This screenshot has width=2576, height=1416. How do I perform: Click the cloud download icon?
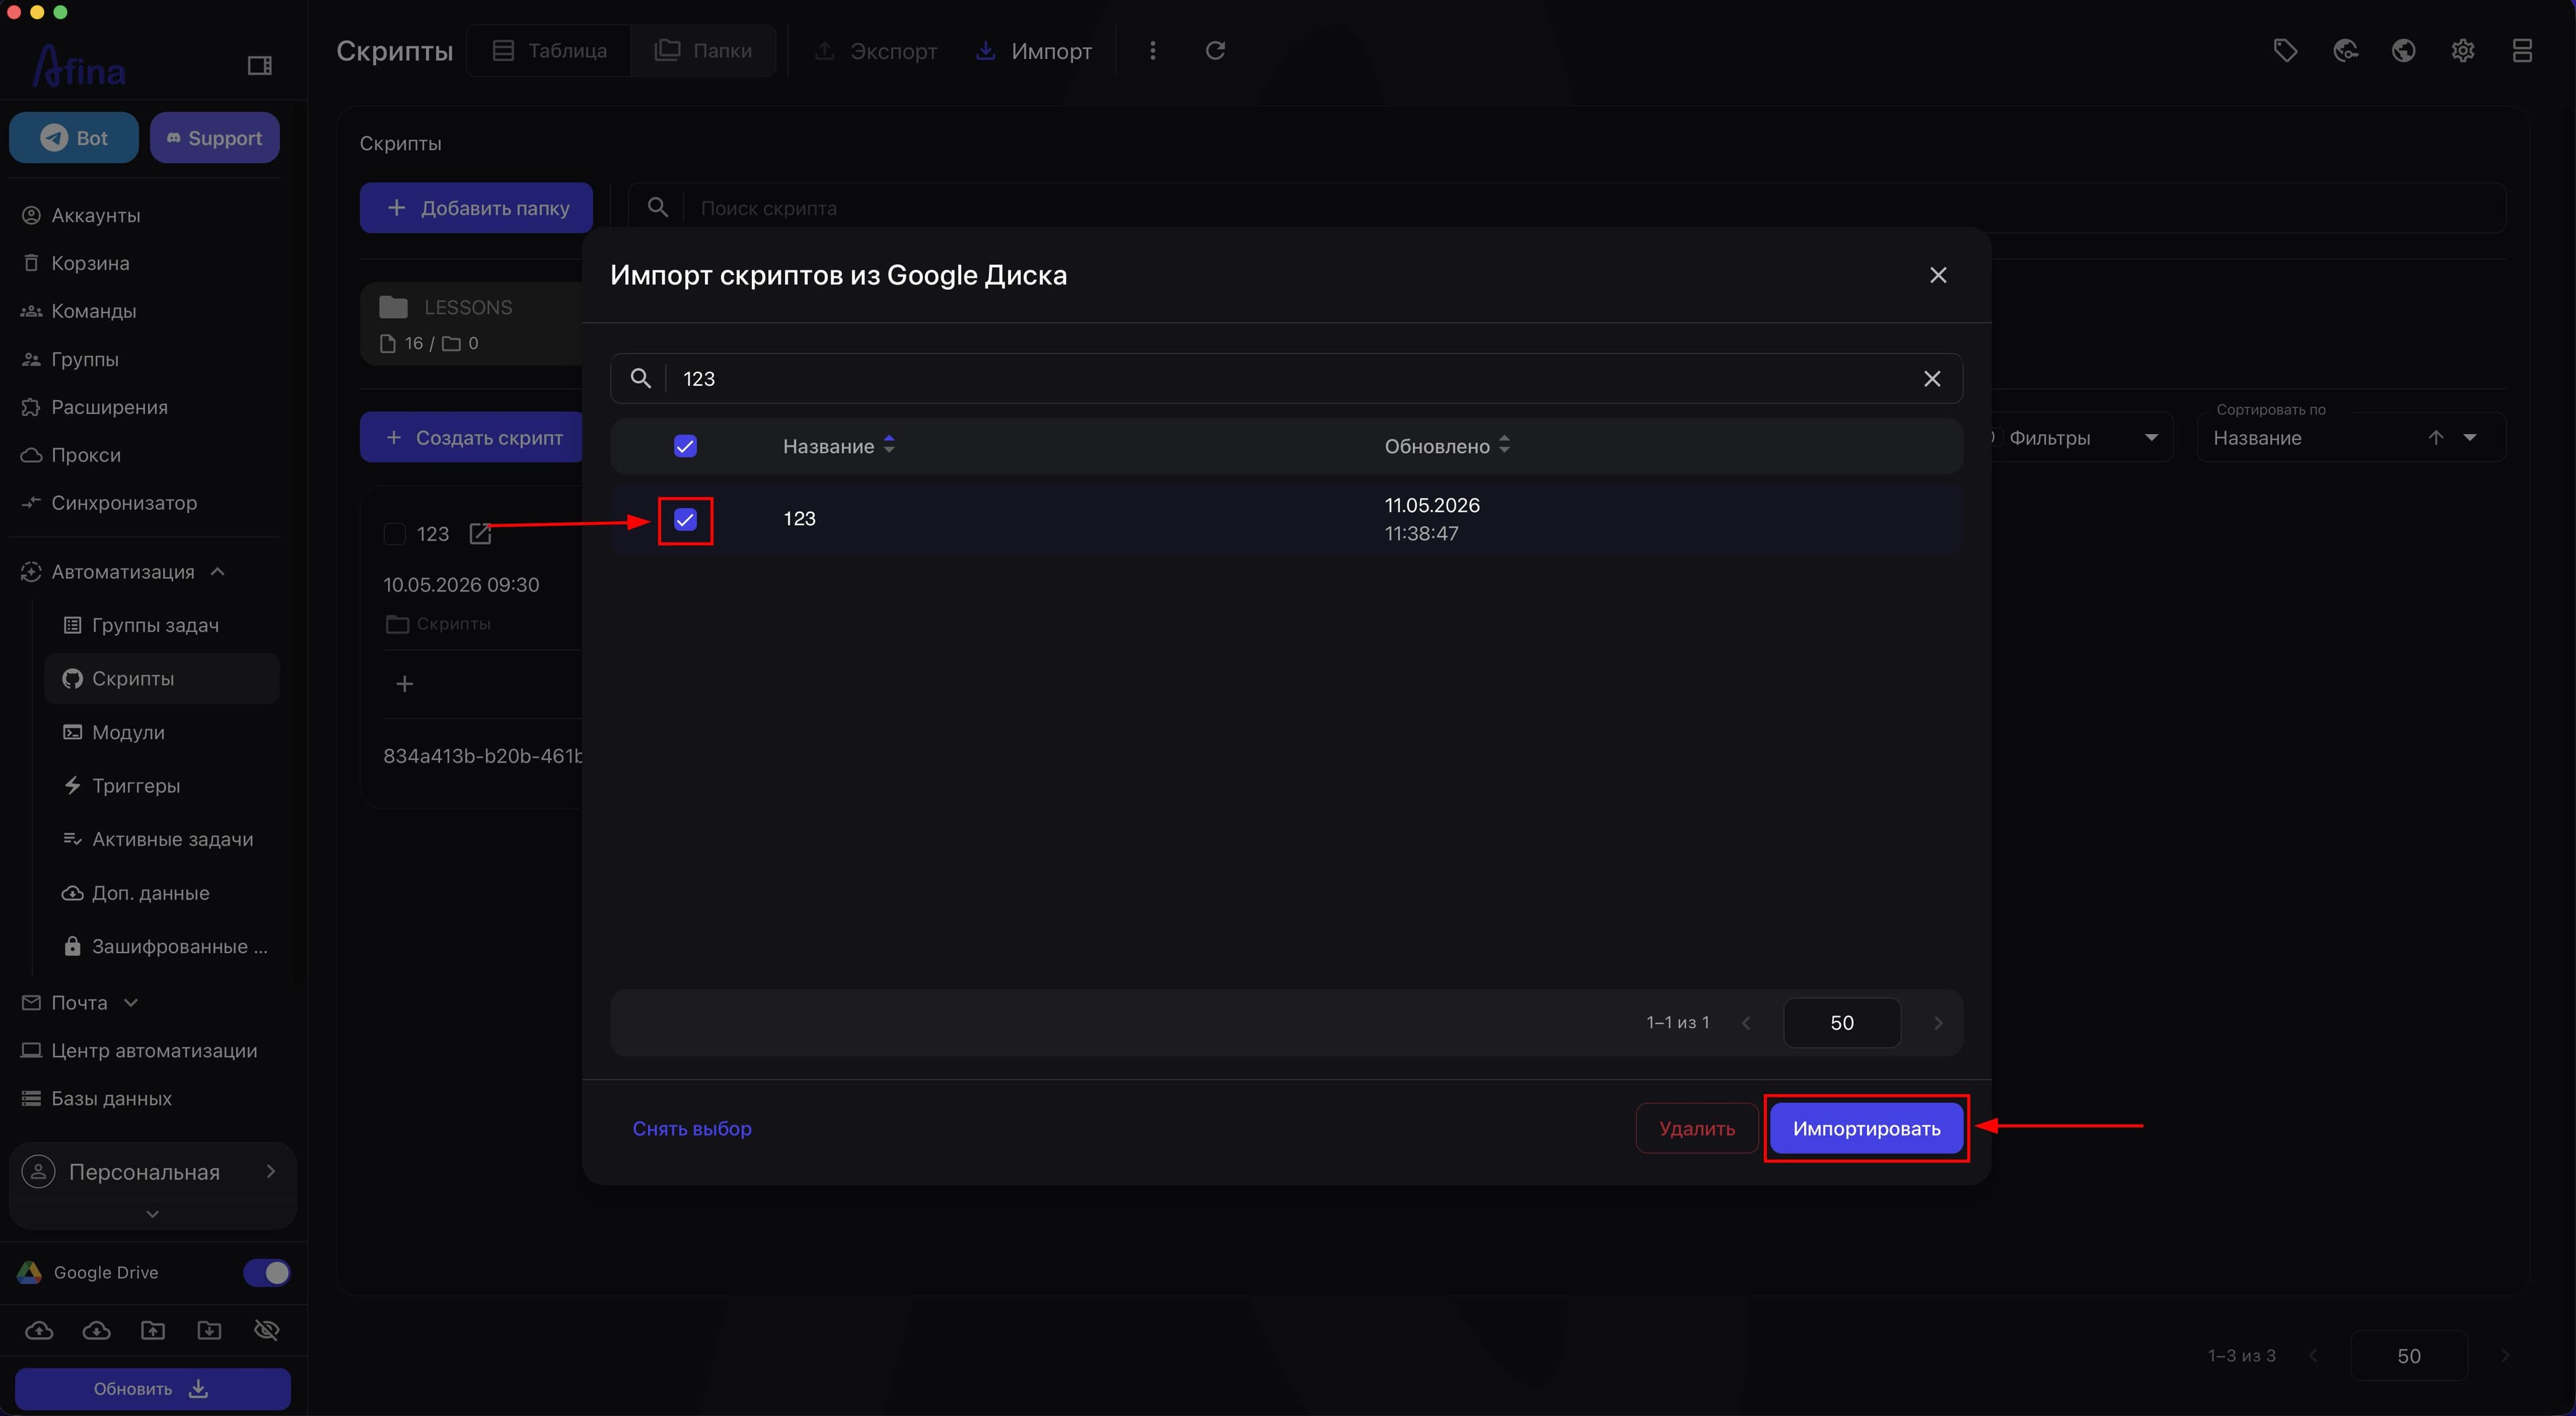pos(96,1330)
